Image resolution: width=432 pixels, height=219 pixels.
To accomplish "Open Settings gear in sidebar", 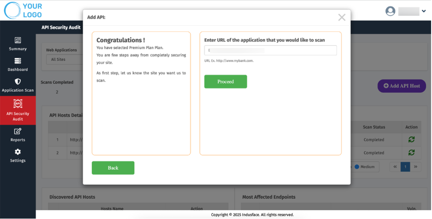I will [18, 152].
